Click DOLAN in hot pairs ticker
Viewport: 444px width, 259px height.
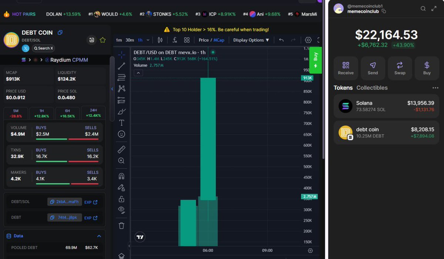point(63,14)
